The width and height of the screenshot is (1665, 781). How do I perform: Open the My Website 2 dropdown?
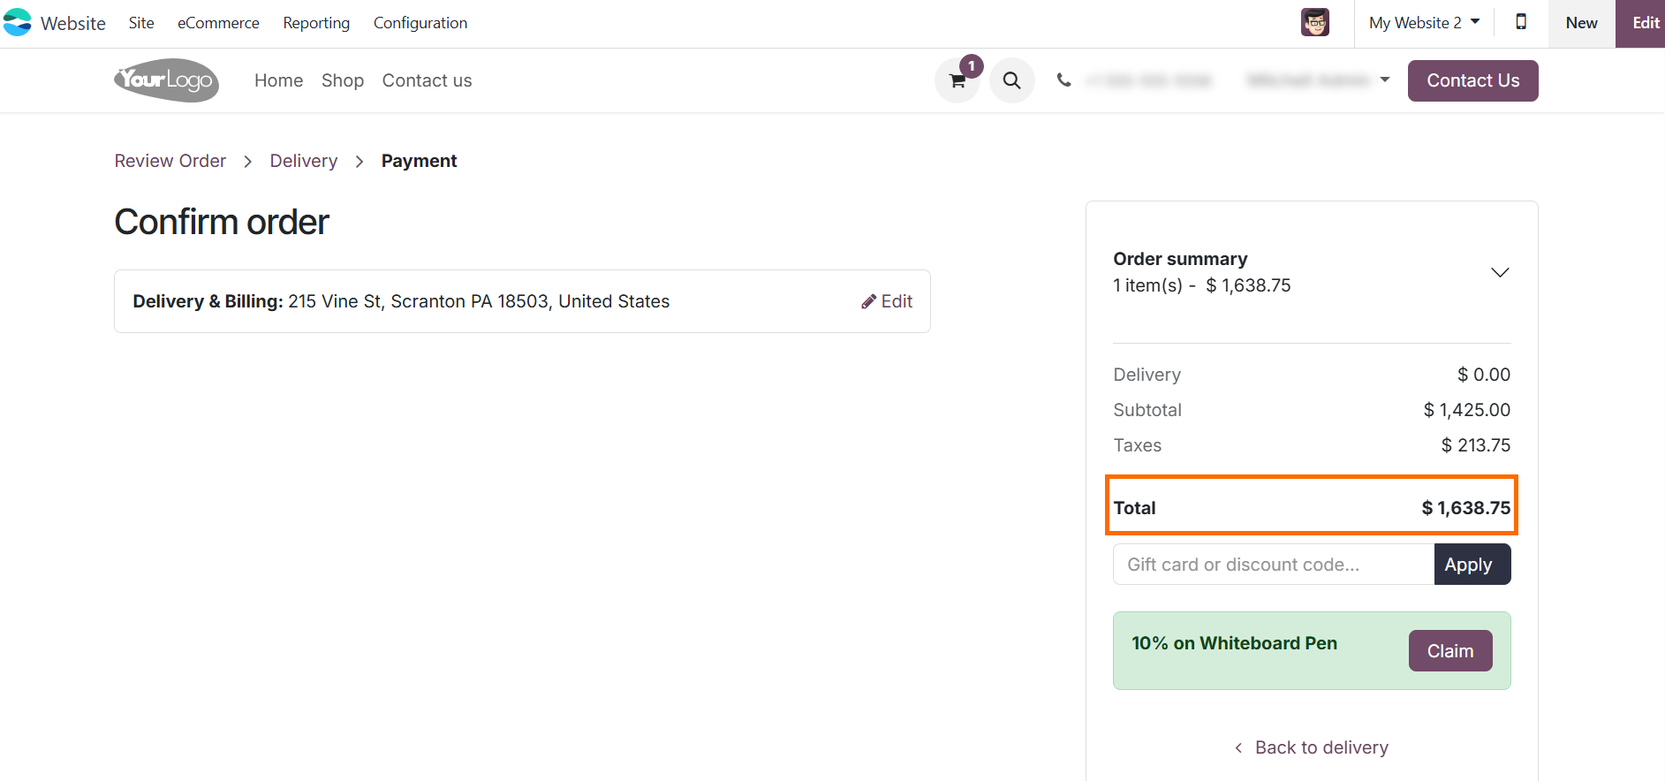1424,23
